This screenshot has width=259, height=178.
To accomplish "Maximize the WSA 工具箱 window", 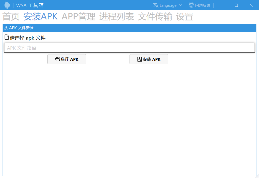I will point(236,5).
